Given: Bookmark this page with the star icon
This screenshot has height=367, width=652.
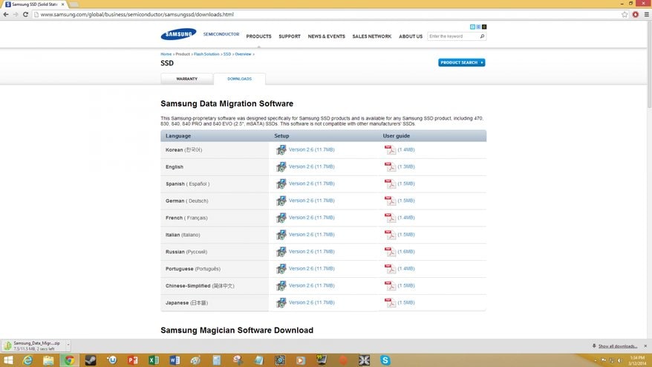Looking at the screenshot, I should point(625,14).
